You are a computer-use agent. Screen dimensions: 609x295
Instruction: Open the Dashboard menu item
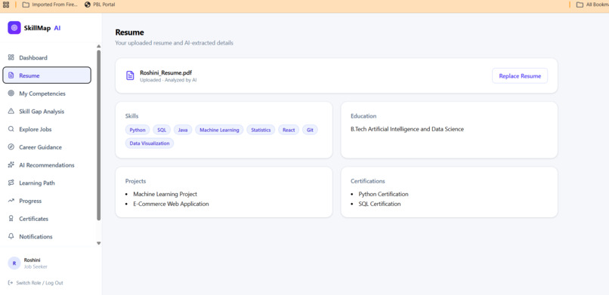point(47,58)
